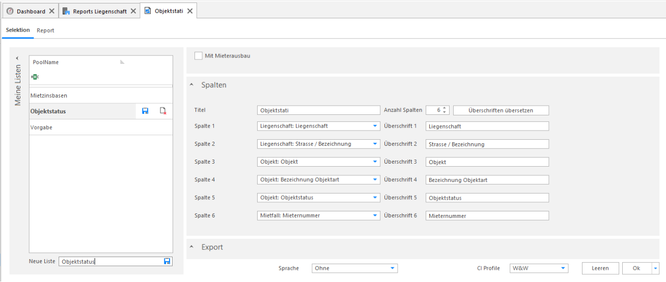Viewport: 666px width, 282px height.
Task: Click the Überschrift 3 input field
Action: point(487,162)
